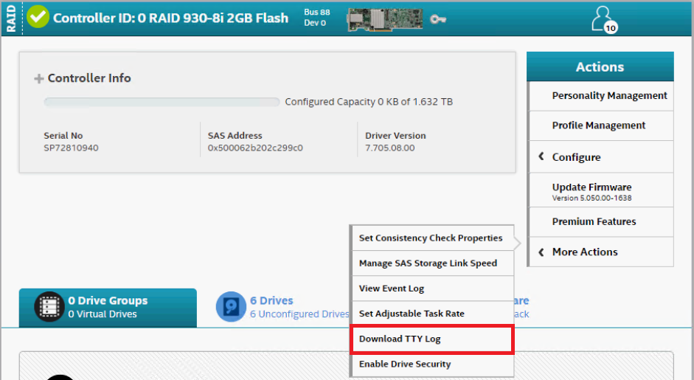Choose Set Adjustable Task Rate

click(x=412, y=314)
